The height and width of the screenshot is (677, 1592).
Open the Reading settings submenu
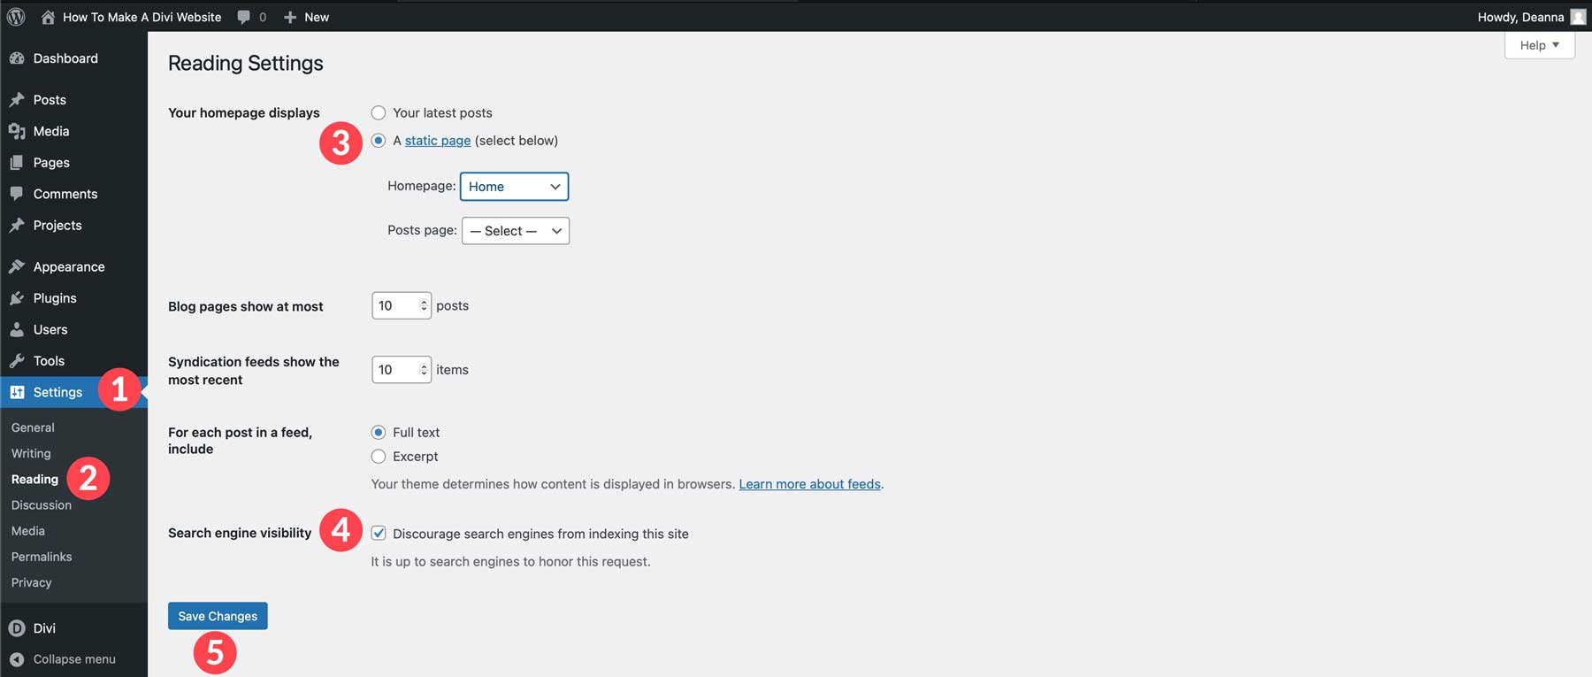coord(34,479)
